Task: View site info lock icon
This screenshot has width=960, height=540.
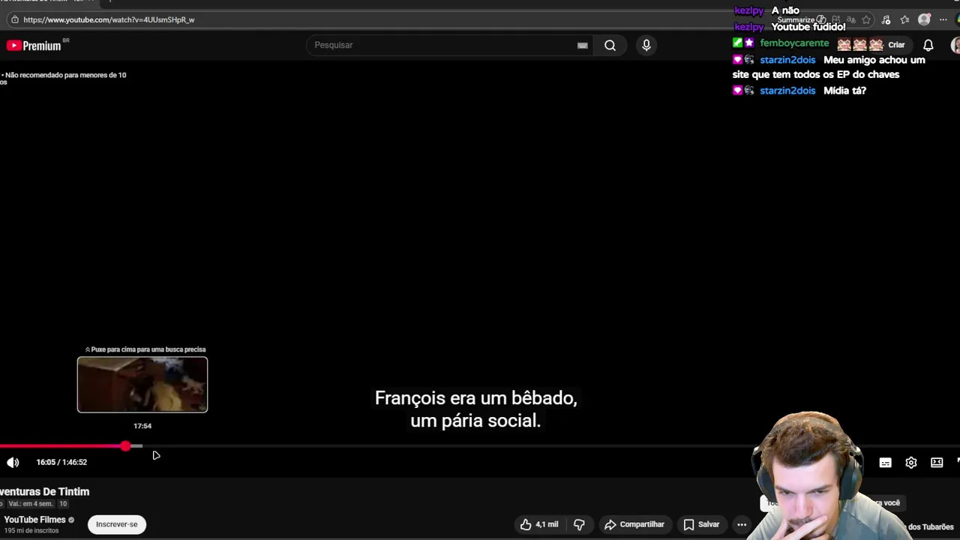Action: pos(13,19)
